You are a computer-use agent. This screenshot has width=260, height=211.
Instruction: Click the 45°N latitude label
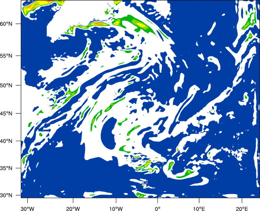pyautogui.click(x=6, y=113)
